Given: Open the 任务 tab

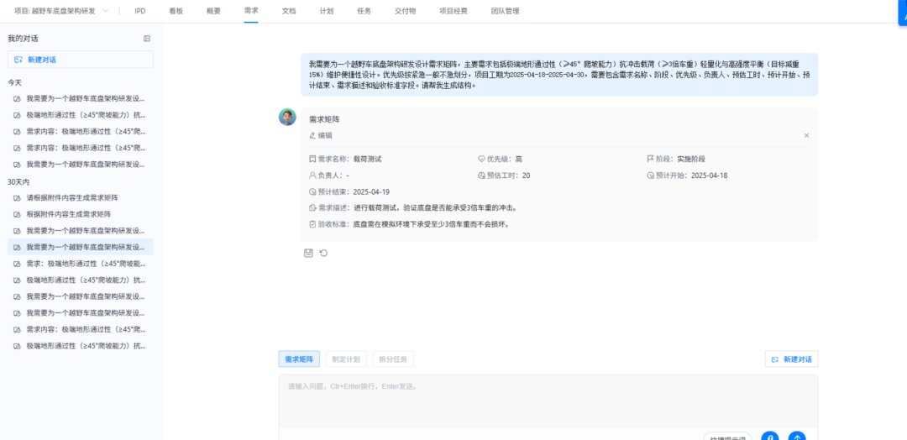Looking at the screenshot, I should [x=364, y=11].
